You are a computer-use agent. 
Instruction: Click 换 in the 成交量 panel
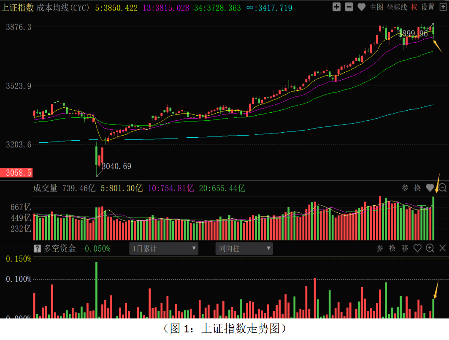coord(417,188)
